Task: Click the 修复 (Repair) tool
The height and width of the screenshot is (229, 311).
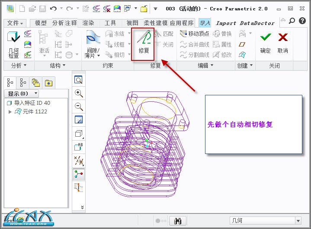Action: tap(144, 44)
